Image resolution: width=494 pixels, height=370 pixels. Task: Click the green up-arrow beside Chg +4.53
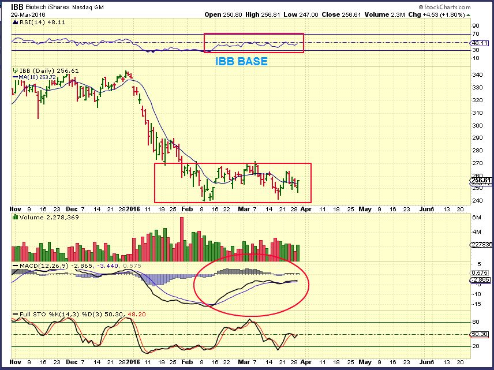[x=468, y=15]
